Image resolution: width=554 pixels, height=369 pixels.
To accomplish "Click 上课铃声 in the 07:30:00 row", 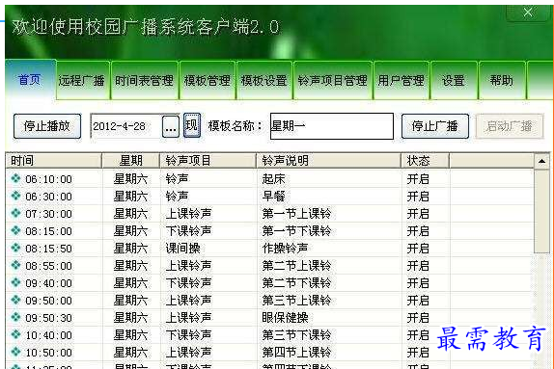I will 188,214.
